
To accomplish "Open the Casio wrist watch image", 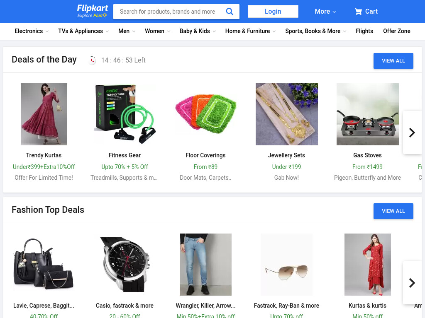I will tap(125, 265).
